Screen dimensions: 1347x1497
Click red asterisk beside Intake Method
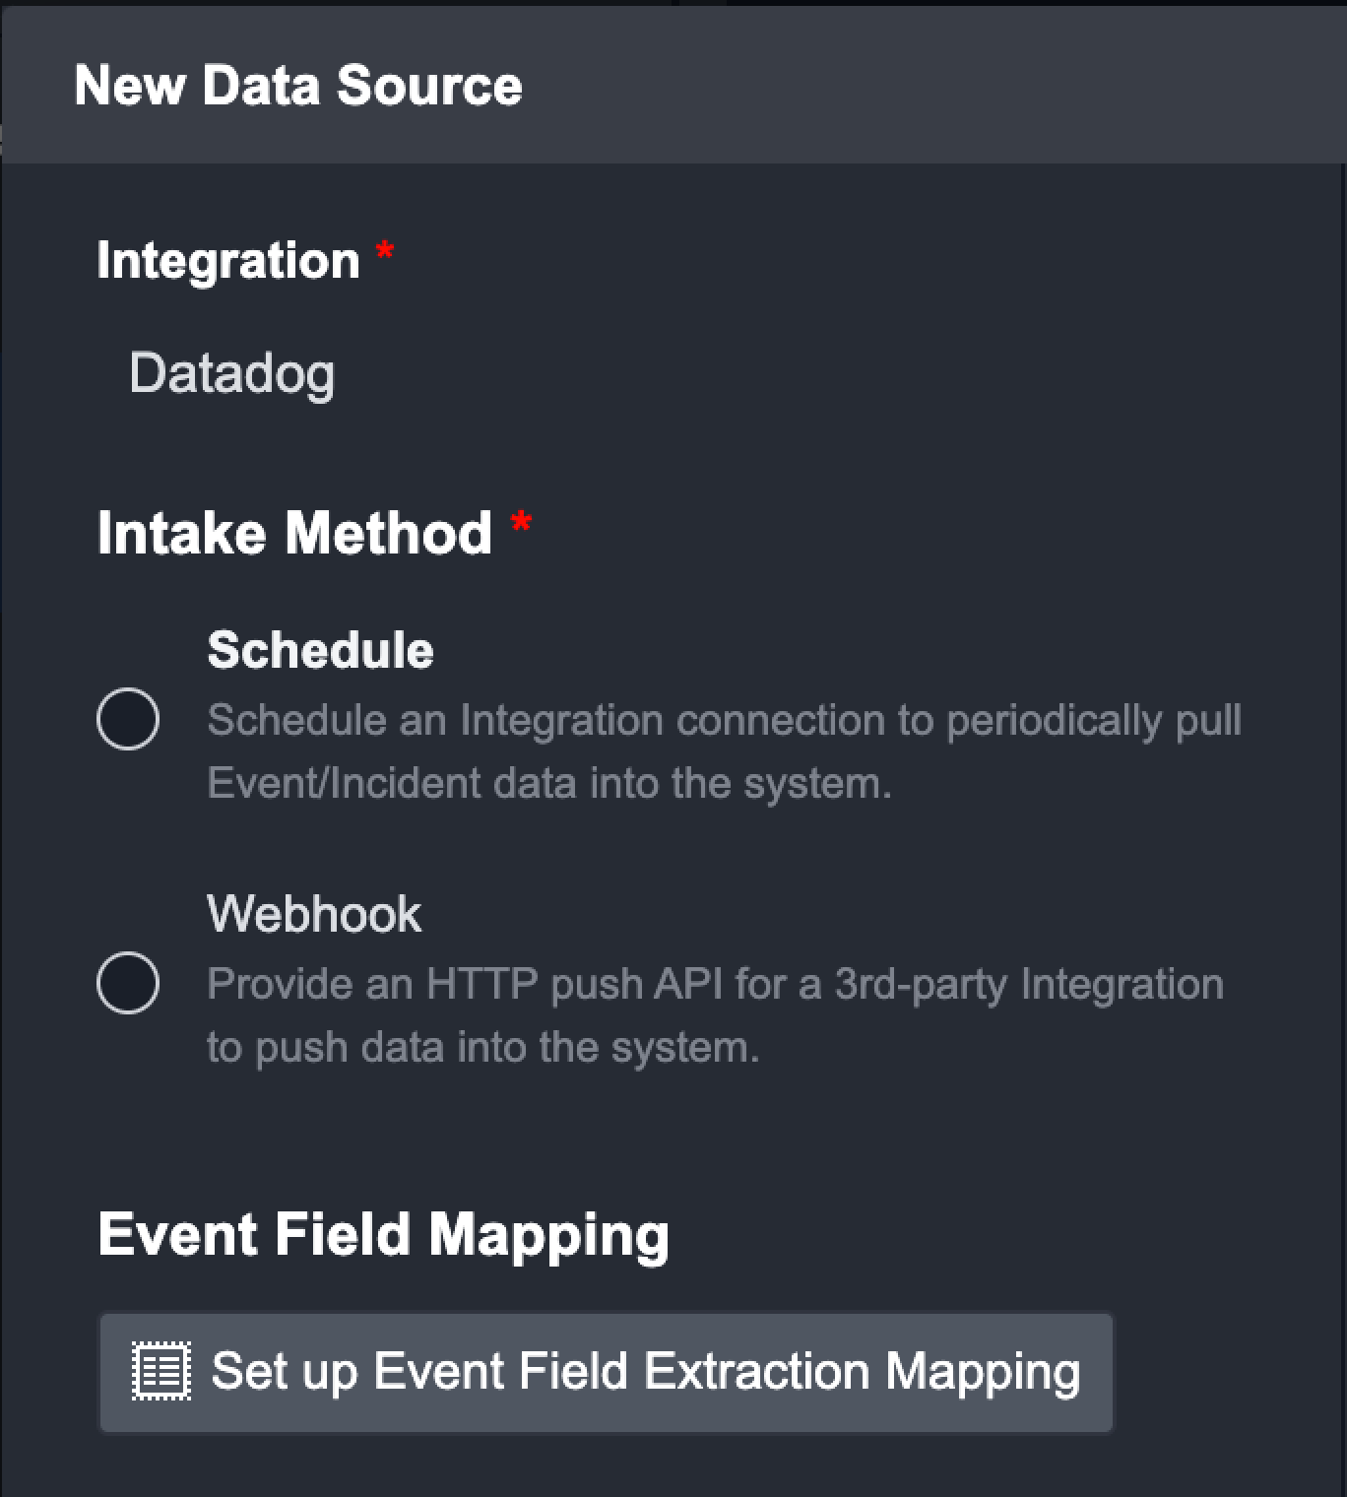521,524
